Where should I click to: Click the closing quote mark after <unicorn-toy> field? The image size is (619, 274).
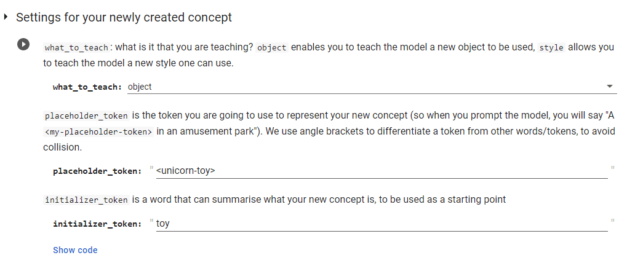coord(612,168)
